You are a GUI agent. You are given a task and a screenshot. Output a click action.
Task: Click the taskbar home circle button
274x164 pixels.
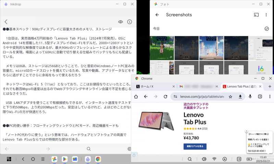coord(33,159)
